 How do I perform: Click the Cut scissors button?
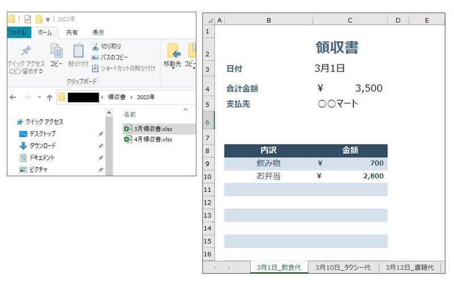click(106, 46)
